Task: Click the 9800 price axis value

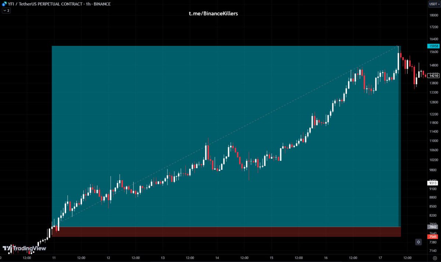Action: point(433,170)
